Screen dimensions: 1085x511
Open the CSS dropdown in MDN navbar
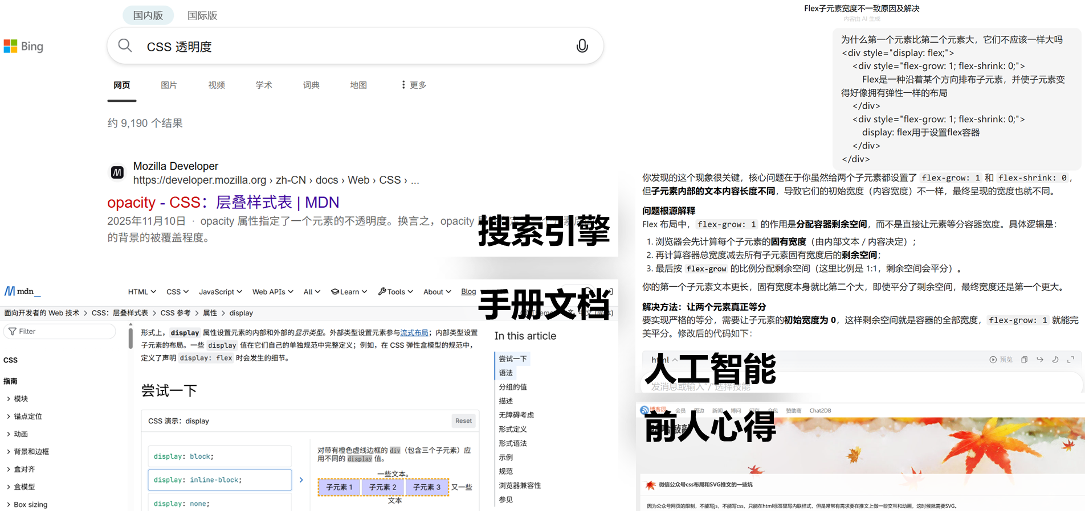pyautogui.click(x=177, y=291)
